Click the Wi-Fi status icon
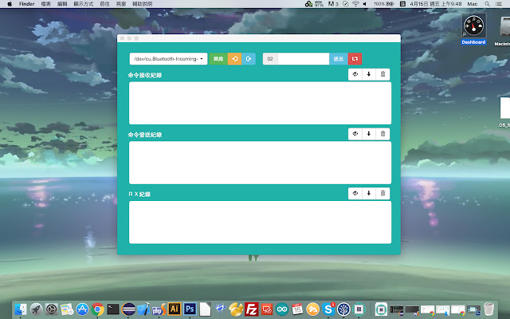The width and height of the screenshot is (510, 319). pyautogui.click(x=355, y=4)
